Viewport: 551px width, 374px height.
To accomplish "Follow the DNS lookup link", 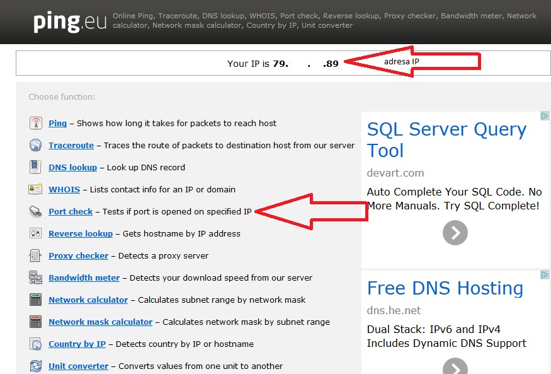I will 72,167.
